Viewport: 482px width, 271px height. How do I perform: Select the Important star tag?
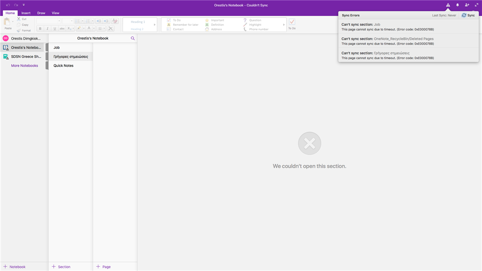215,20
